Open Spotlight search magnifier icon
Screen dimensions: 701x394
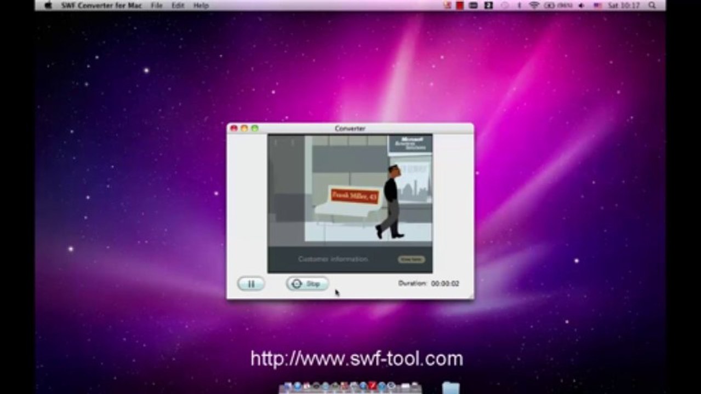coord(652,5)
